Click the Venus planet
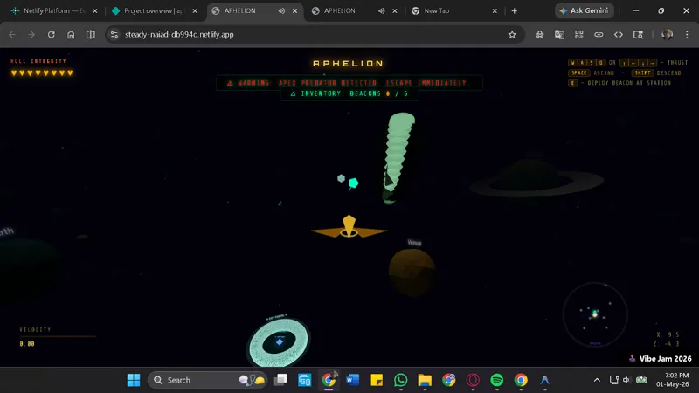The height and width of the screenshot is (393, 699). pos(412,272)
